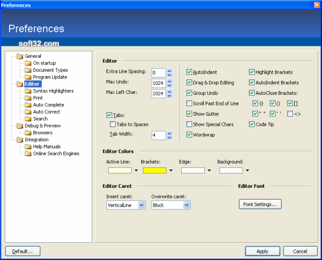Screen dimensions: 322x260
Task: Open Brackets color dropdown arrow
Action: click(171, 170)
